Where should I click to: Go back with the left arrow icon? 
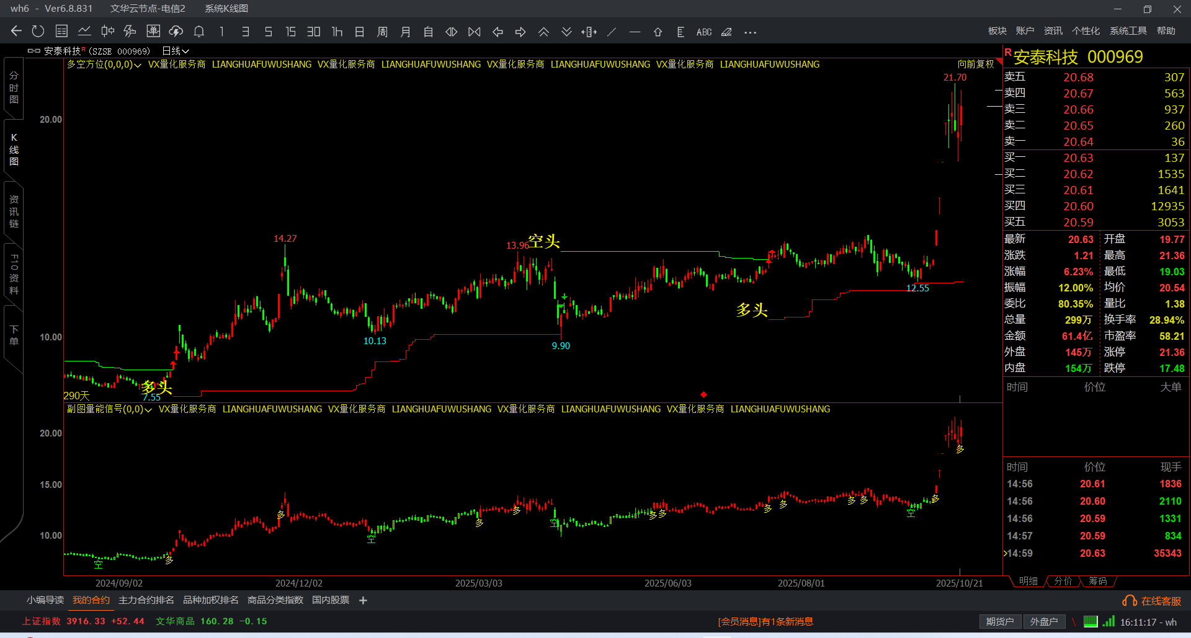pyautogui.click(x=16, y=31)
